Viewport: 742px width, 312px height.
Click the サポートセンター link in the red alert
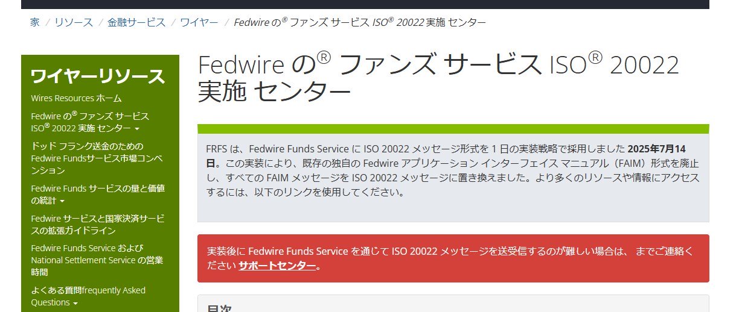pyautogui.click(x=277, y=266)
